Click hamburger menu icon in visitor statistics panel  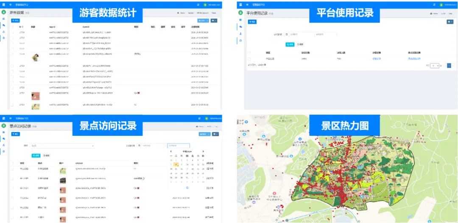click(x=11, y=4)
